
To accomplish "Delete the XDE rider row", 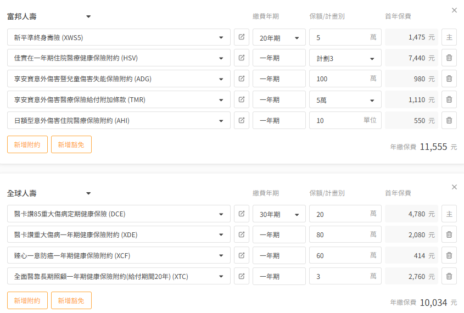I will point(449,234).
